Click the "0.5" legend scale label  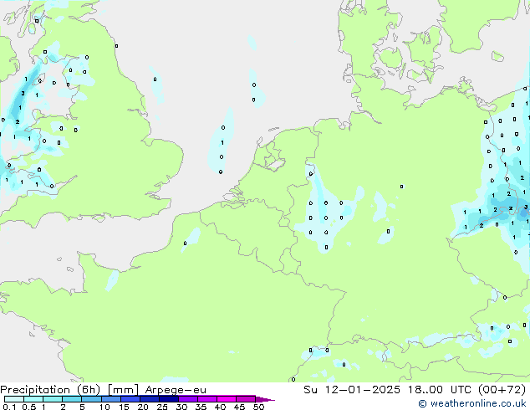pyautogui.click(x=29, y=407)
